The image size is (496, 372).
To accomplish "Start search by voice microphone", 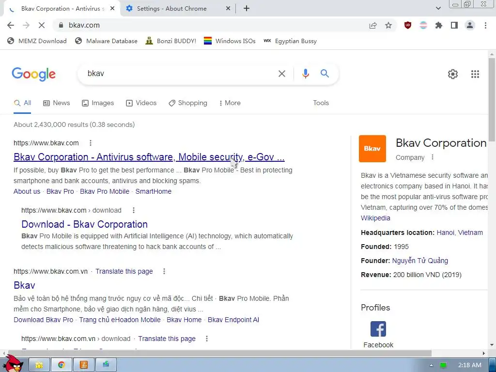I will (x=305, y=74).
